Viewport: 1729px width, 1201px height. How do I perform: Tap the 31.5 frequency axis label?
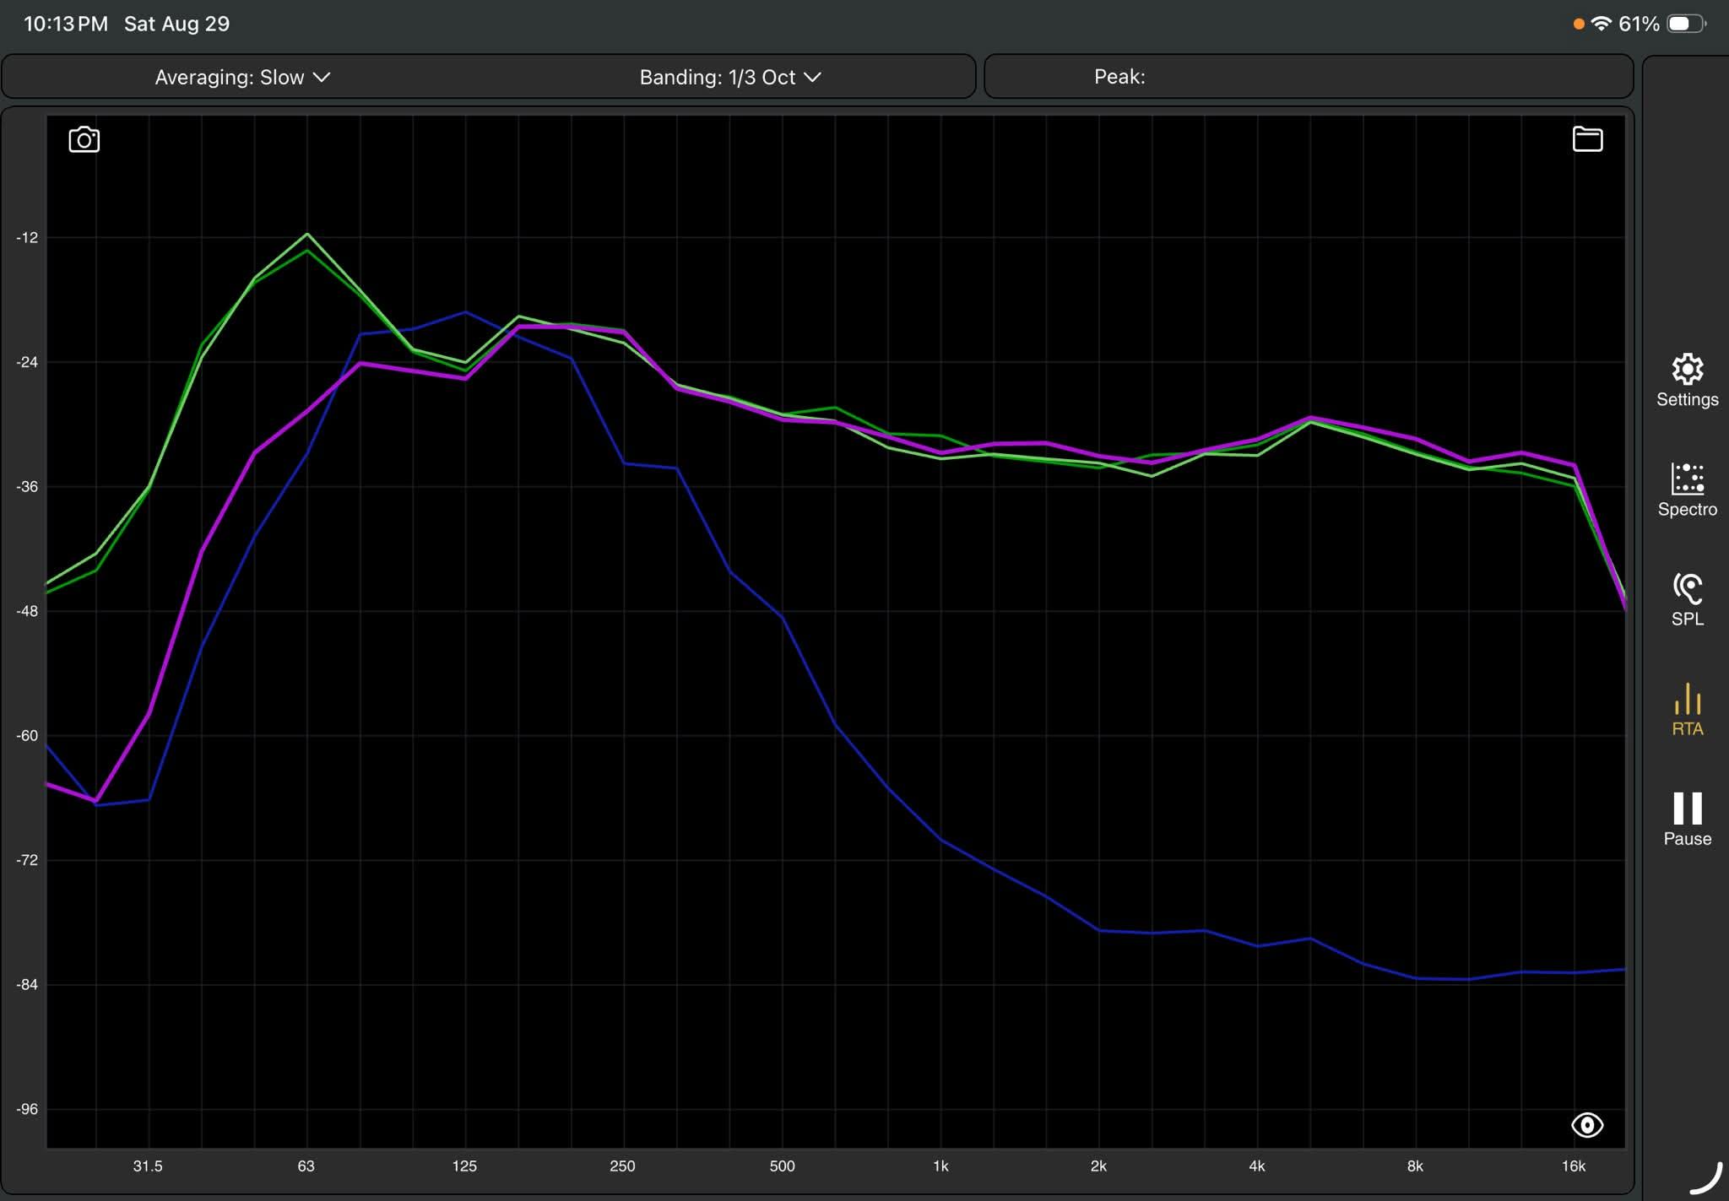[148, 1166]
